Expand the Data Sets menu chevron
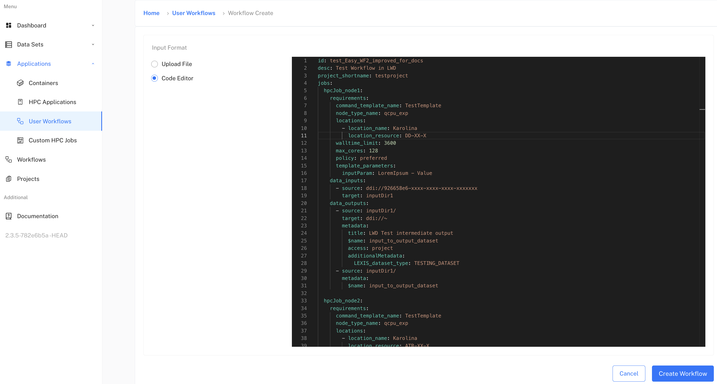The image size is (717, 384). point(93,44)
